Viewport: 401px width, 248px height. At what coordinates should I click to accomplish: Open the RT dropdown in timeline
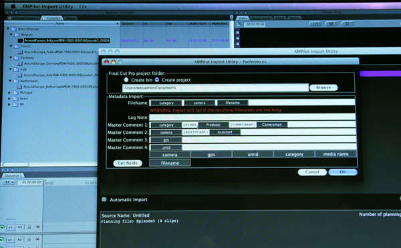click(9, 183)
